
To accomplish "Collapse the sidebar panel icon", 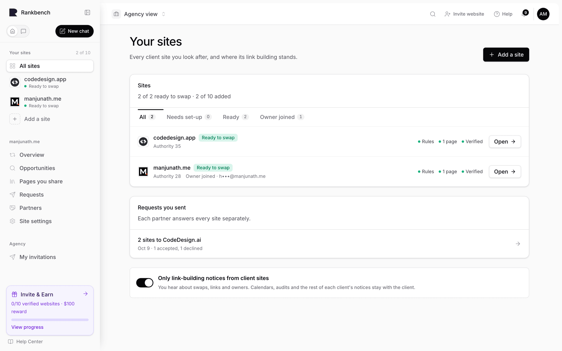I will point(87,13).
